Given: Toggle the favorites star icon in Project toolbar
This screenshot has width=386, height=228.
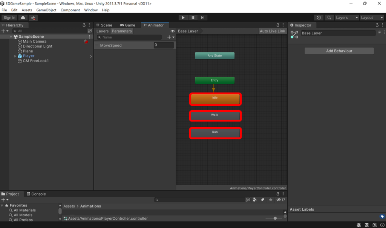Looking at the screenshot, I should click(271, 199).
